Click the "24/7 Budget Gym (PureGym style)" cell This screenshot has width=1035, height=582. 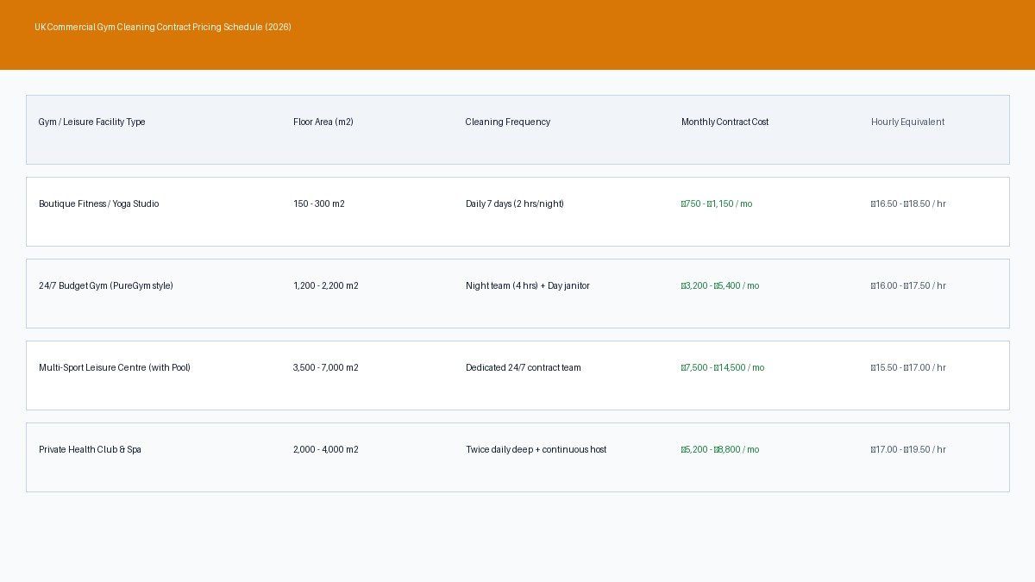coord(106,285)
